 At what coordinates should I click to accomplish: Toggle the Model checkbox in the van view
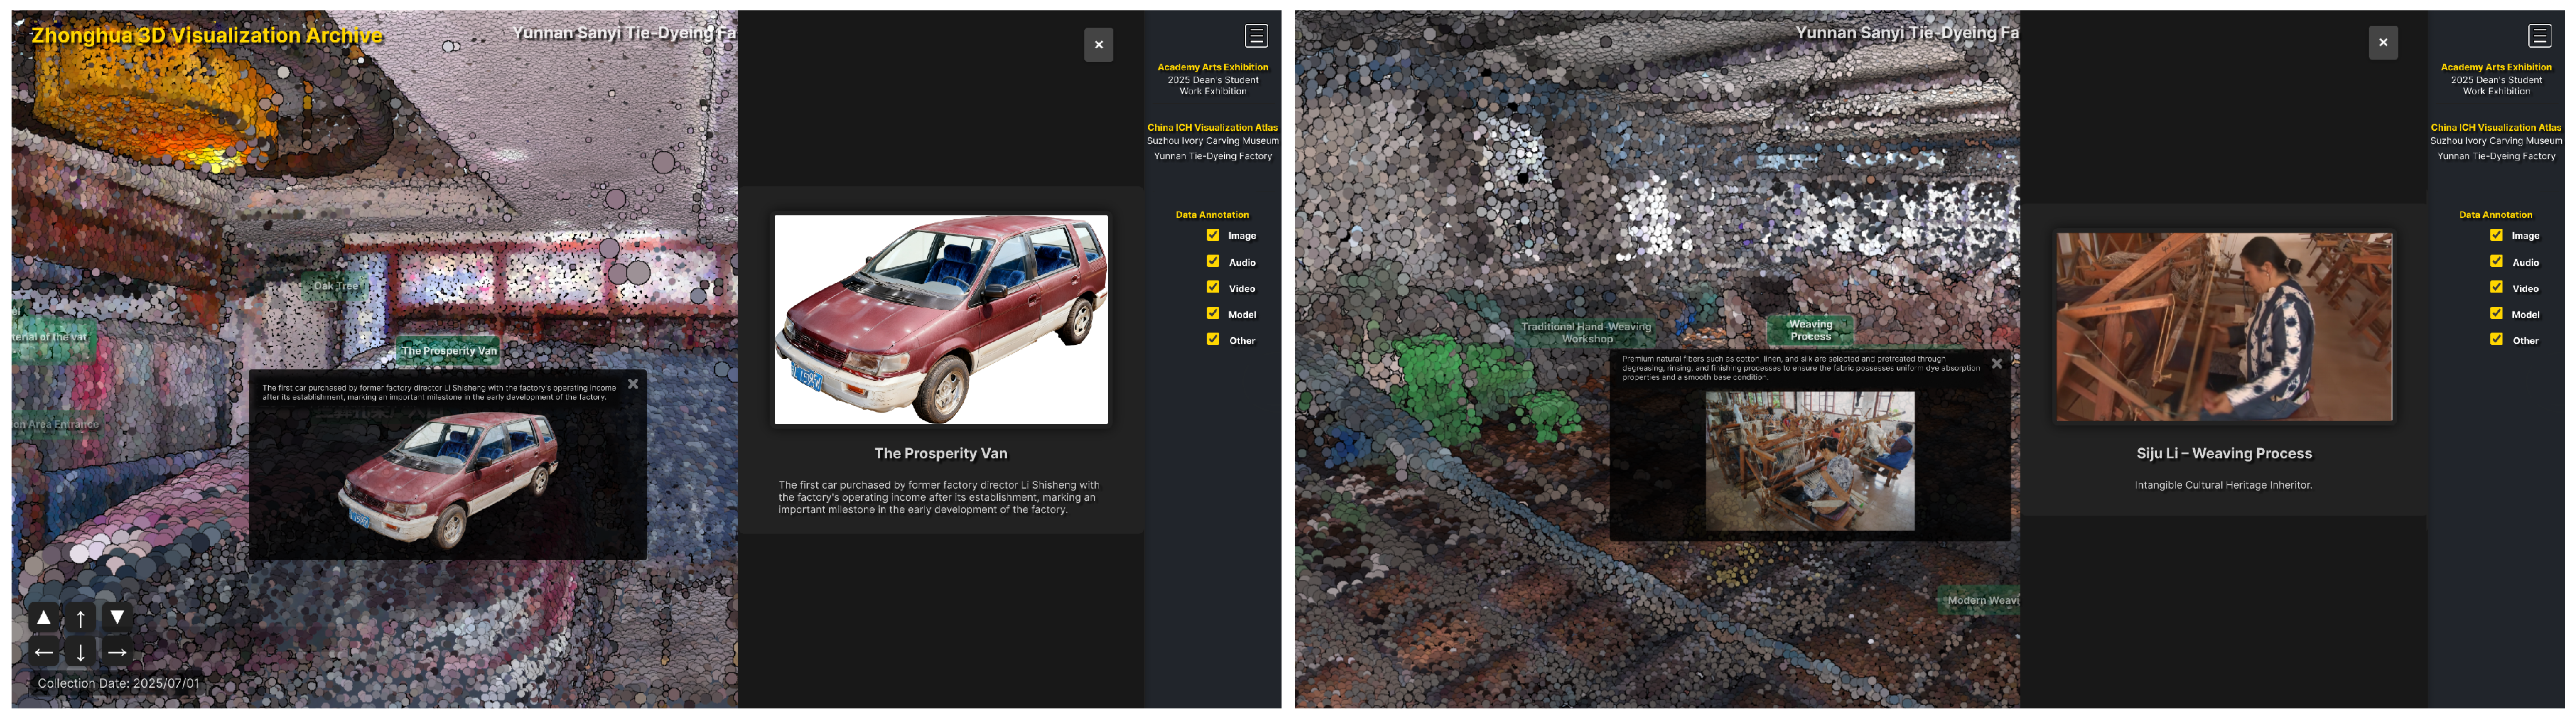[x=1213, y=313]
